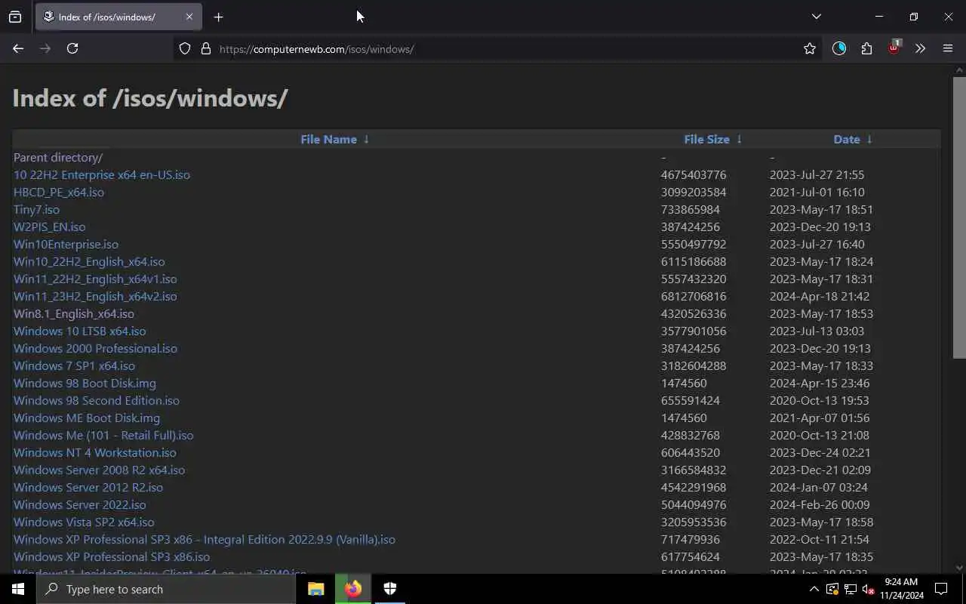Open the notification center icon

pos(941,589)
